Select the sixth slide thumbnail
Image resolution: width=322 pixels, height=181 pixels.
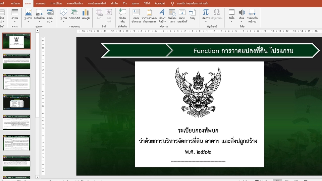pyautogui.click(x=17, y=143)
